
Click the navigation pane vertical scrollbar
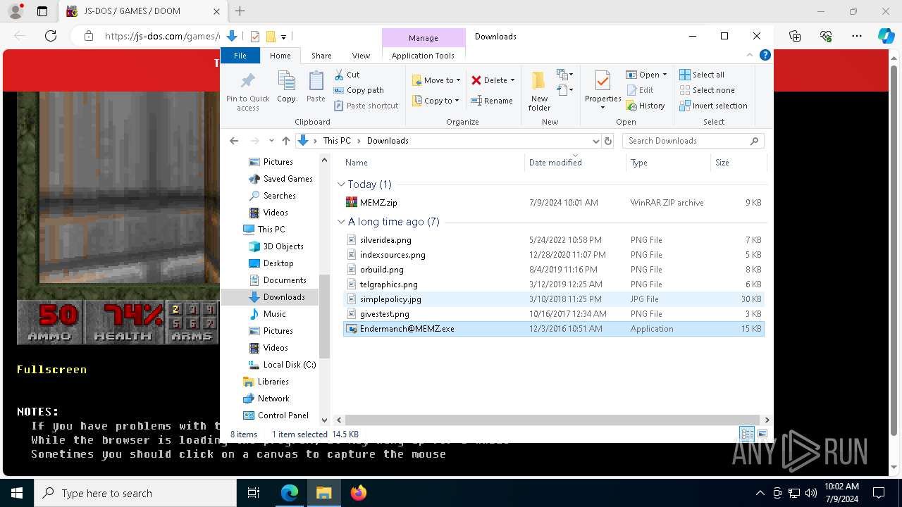324,316
